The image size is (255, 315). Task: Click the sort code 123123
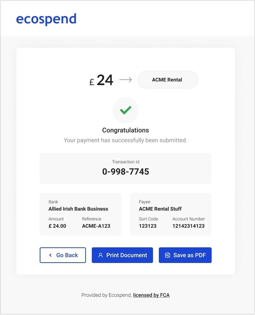(x=148, y=226)
